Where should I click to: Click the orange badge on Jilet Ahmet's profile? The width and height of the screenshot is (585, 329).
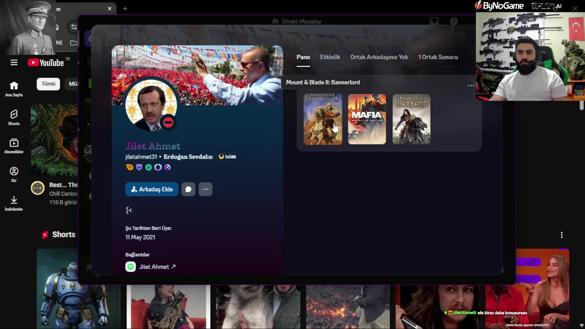[130, 167]
